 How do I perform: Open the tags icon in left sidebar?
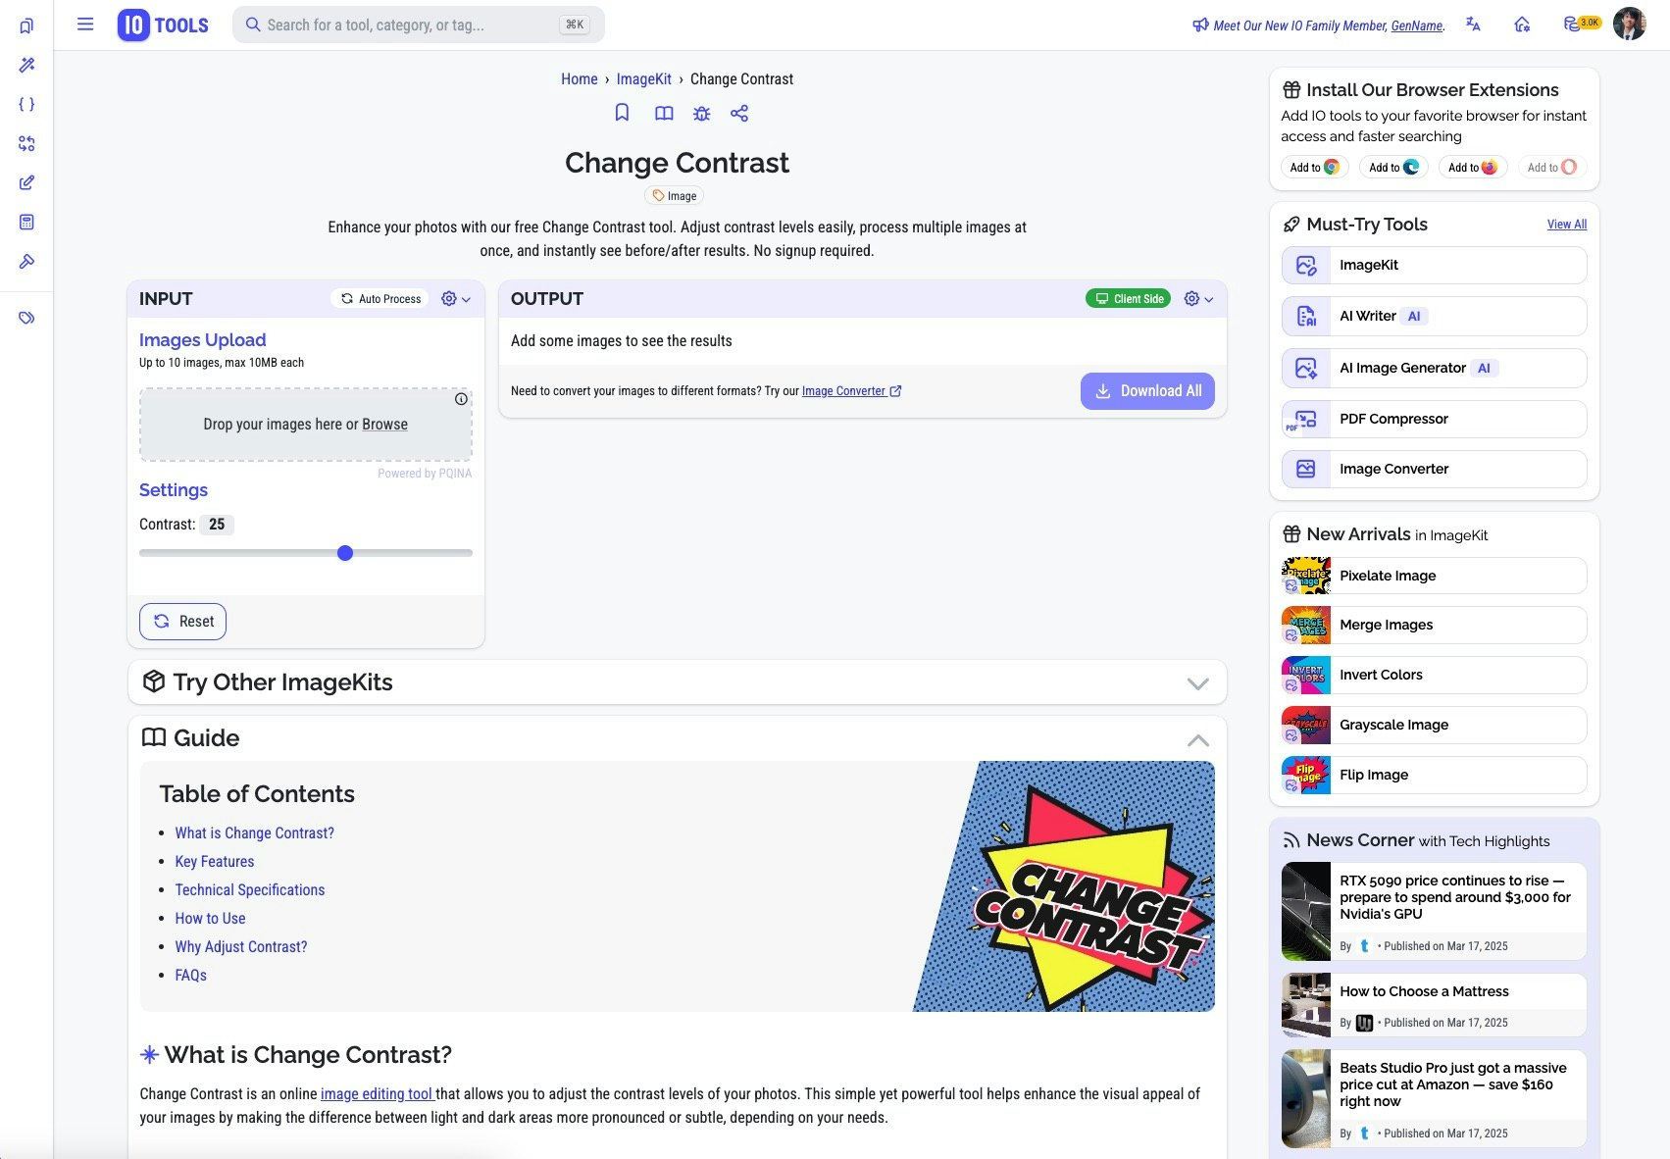tap(26, 318)
